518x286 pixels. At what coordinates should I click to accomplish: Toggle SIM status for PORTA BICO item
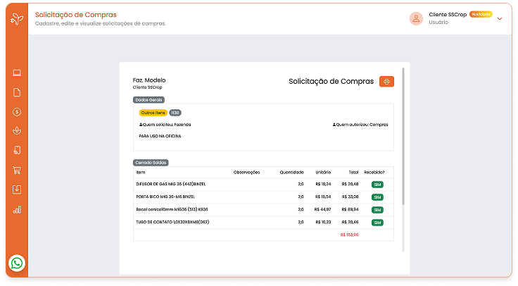coord(377,197)
